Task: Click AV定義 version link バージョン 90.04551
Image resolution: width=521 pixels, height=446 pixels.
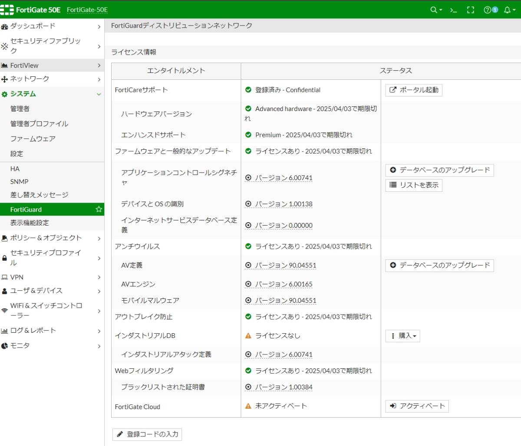Action: point(286,265)
